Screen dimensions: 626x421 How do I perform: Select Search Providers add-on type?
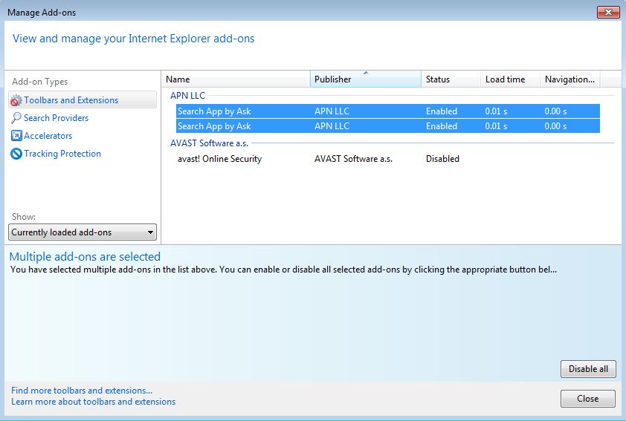[56, 118]
